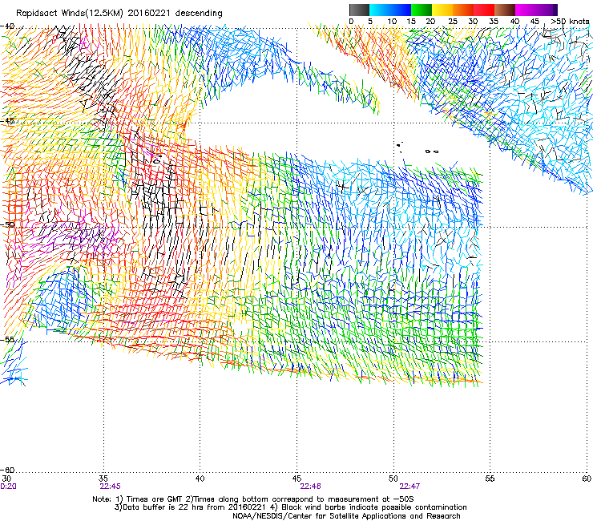Click the purple time stamp 22:47

tap(409, 487)
